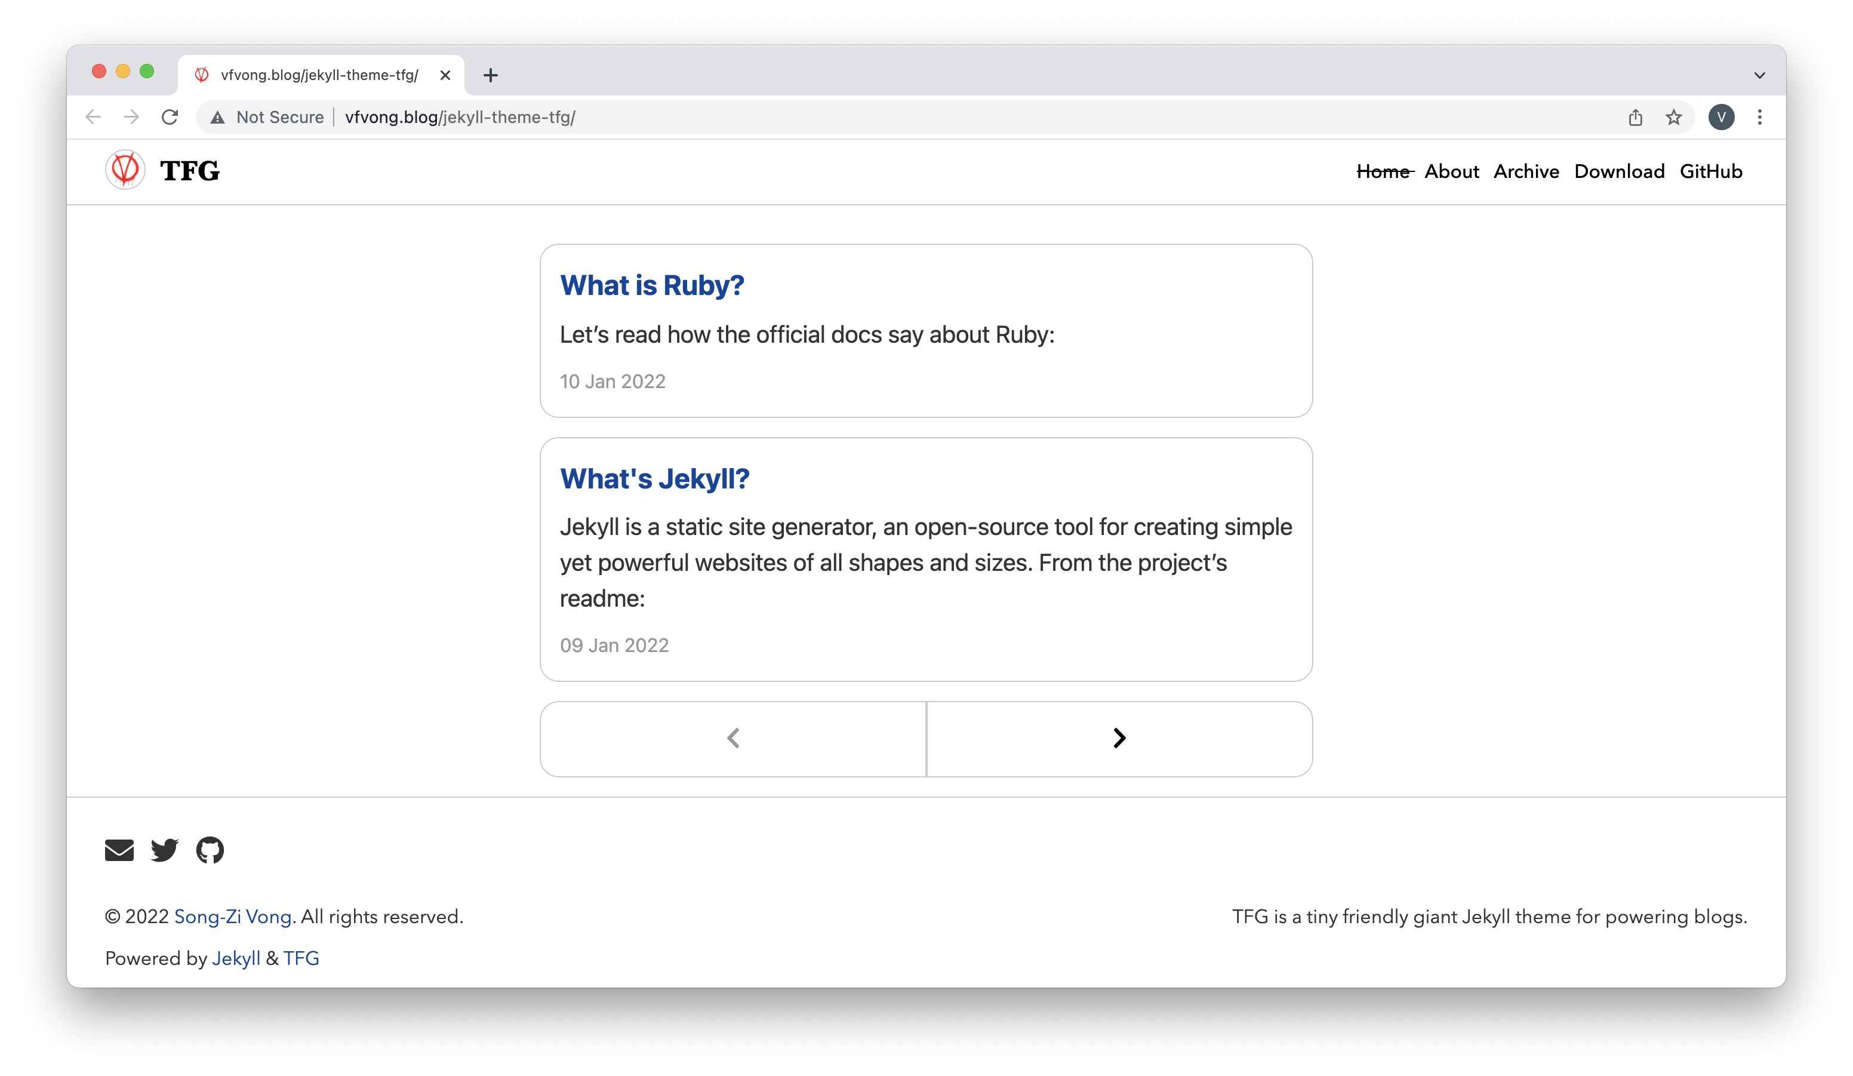The image size is (1853, 1076).
Task: Click the email envelope icon in footer
Action: [x=119, y=850]
